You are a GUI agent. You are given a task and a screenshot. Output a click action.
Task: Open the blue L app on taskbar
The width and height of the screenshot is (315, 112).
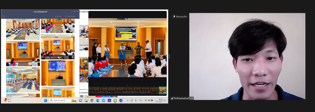[110, 100]
